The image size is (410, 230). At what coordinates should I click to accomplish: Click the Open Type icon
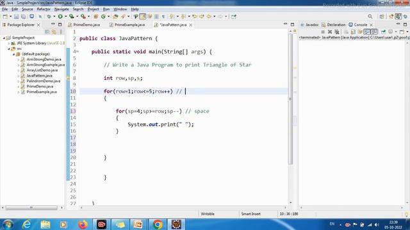115,17
